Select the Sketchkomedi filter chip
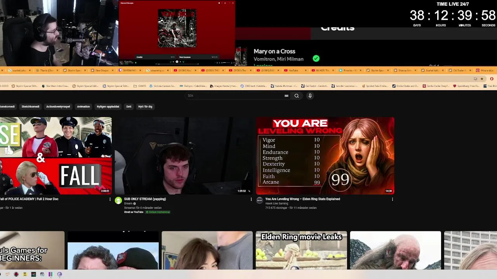 30,107
